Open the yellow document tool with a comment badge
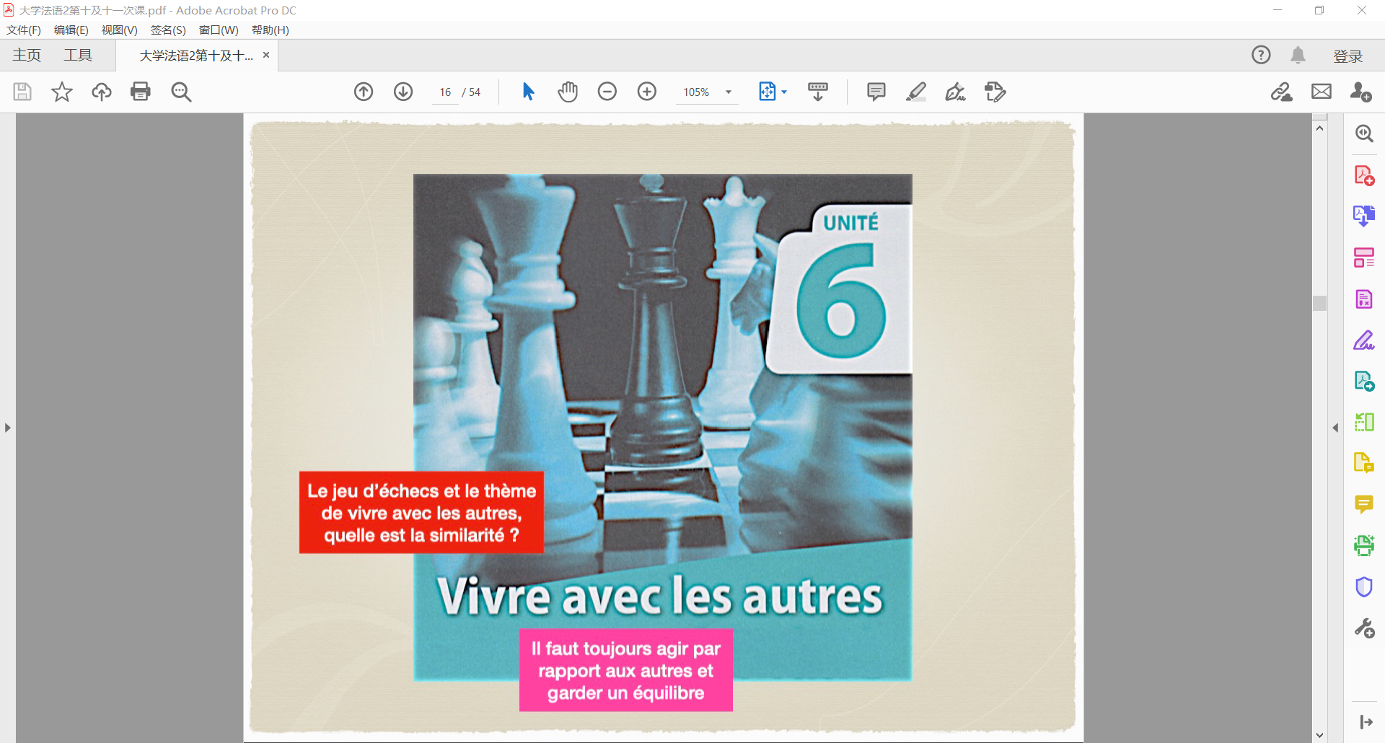Screen dimensions: 1385x743 click(1364, 462)
